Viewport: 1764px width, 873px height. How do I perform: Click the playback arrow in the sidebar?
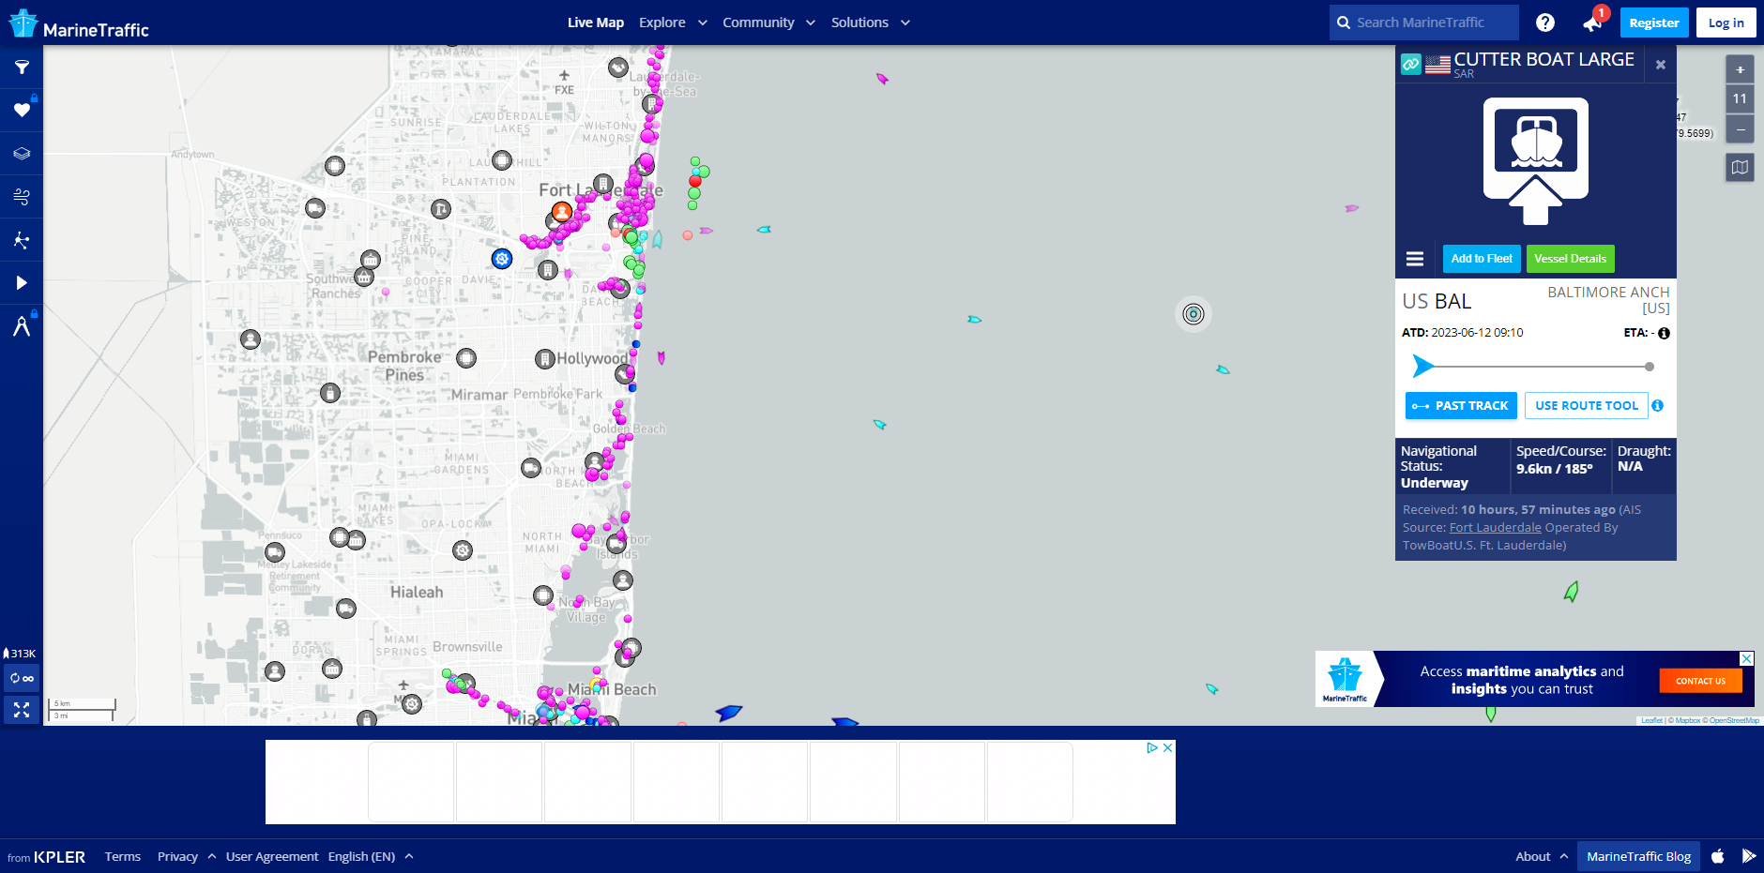click(22, 283)
